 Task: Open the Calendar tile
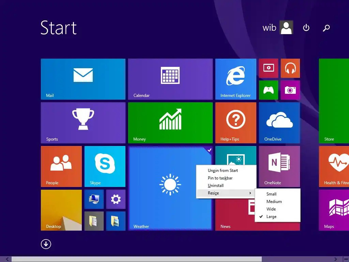[170, 79]
